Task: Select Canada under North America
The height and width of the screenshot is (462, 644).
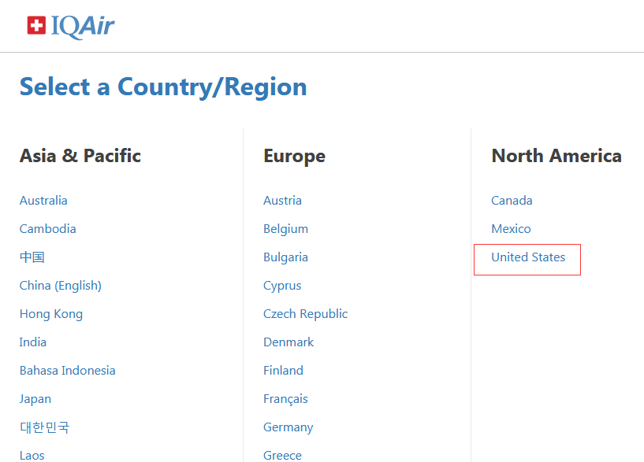Action: (512, 201)
